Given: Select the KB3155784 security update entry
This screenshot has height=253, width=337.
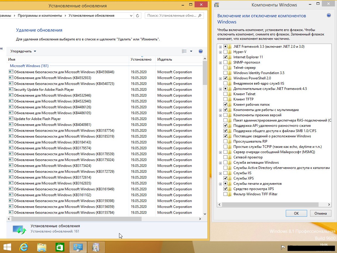Looking at the screenshot, I should [x=64, y=213].
